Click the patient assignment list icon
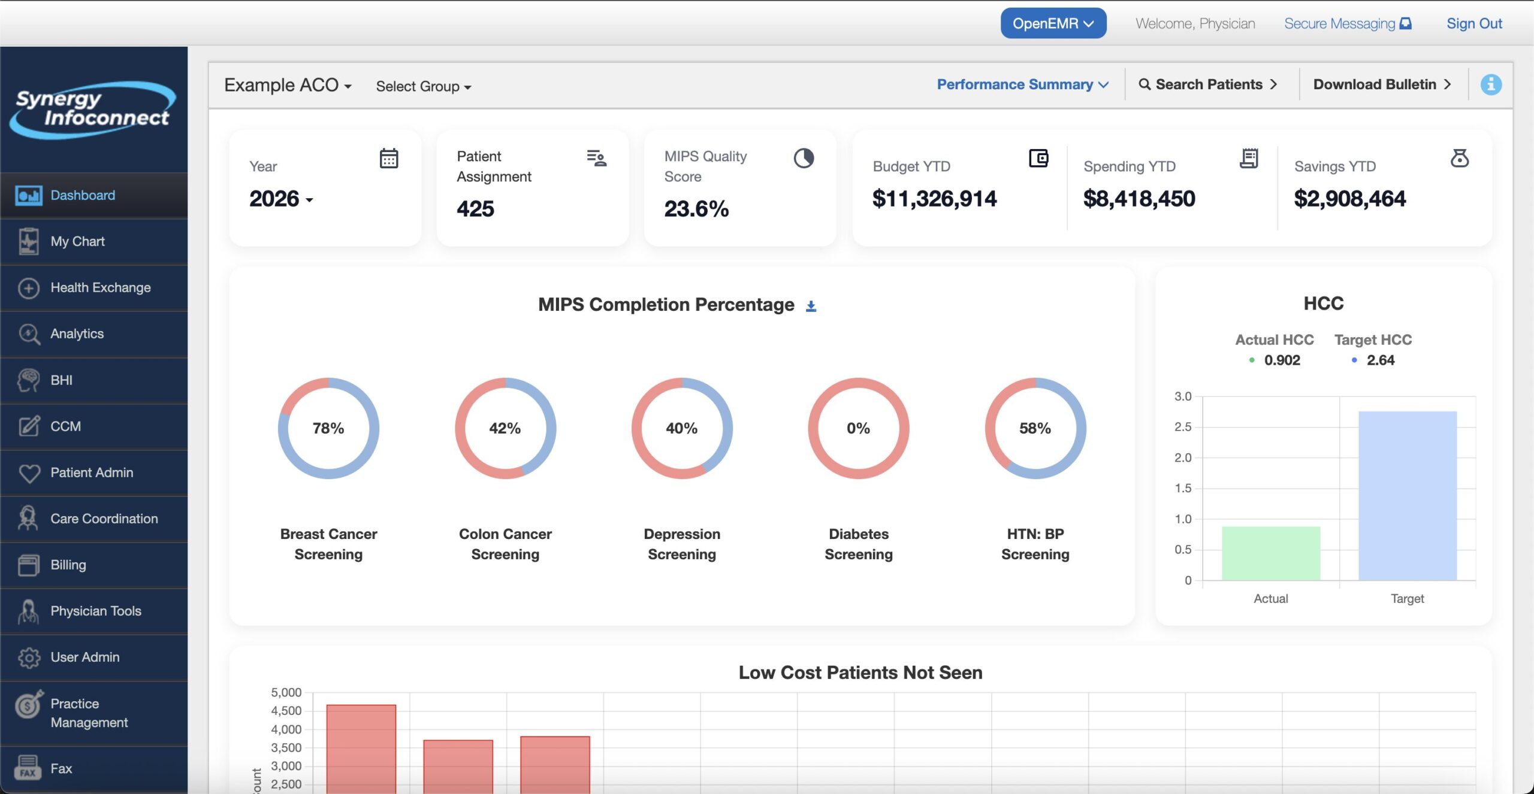The width and height of the screenshot is (1534, 794). 596,158
